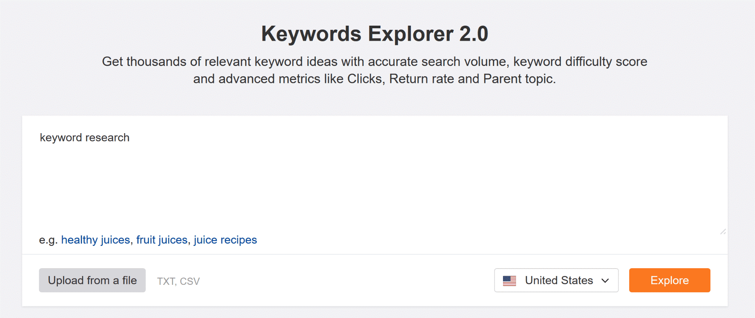Click the "Keywords Explorer 2.0" heading

(x=375, y=34)
